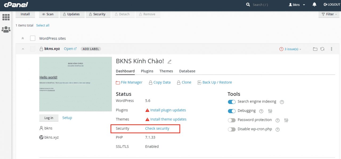
Task: Expand the 3 issue(s) dropdown
Action: (290, 49)
